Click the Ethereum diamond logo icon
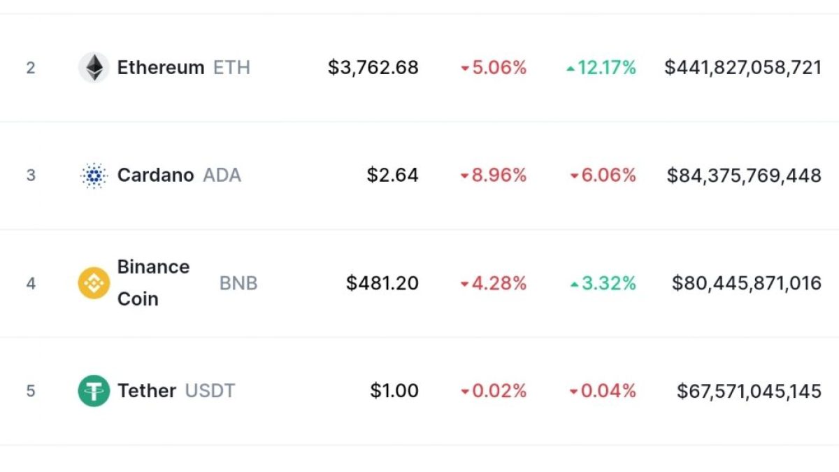The width and height of the screenshot is (839, 472). [x=94, y=68]
